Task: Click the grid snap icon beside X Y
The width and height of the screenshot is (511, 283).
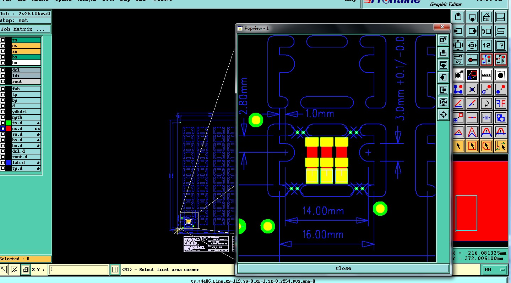Action: [25, 270]
